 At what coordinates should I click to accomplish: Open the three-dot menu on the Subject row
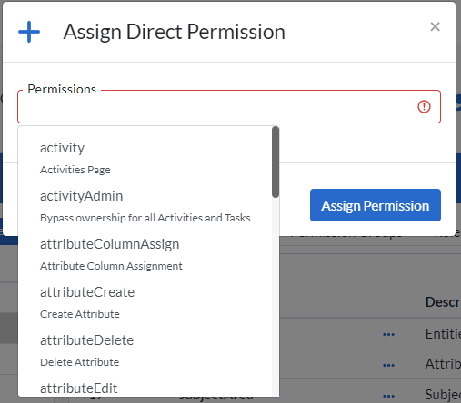(x=388, y=396)
